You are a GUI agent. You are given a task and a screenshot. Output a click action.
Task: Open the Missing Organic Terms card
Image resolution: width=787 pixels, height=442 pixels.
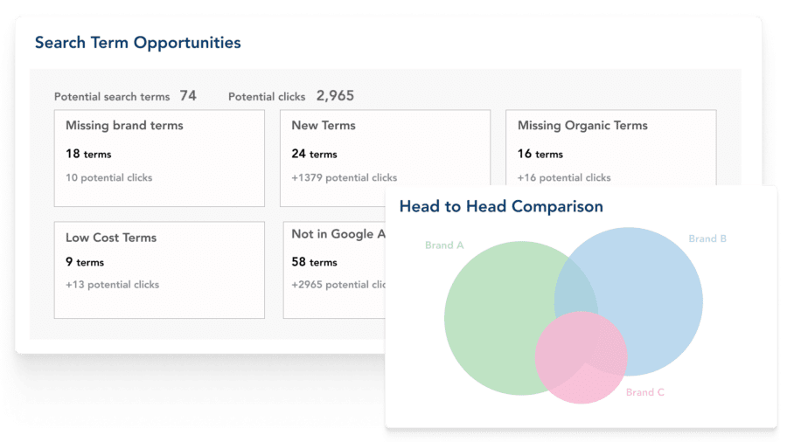(611, 148)
